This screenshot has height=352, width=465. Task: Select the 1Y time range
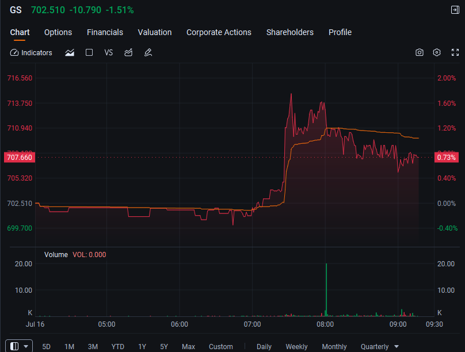tap(142, 347)
